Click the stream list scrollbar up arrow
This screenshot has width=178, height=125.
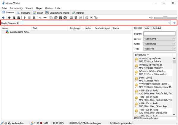(174, 58)
